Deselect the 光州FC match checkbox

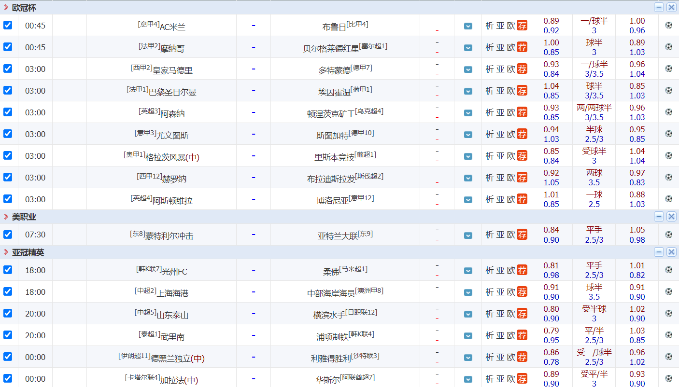pos(8,270)
